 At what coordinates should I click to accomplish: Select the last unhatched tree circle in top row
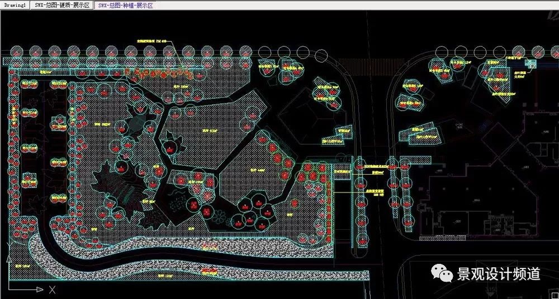pyautogui.click(x=322, y=54)
